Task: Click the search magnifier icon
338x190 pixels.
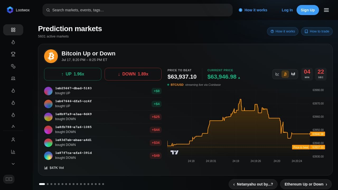Action: coord(48,10)
